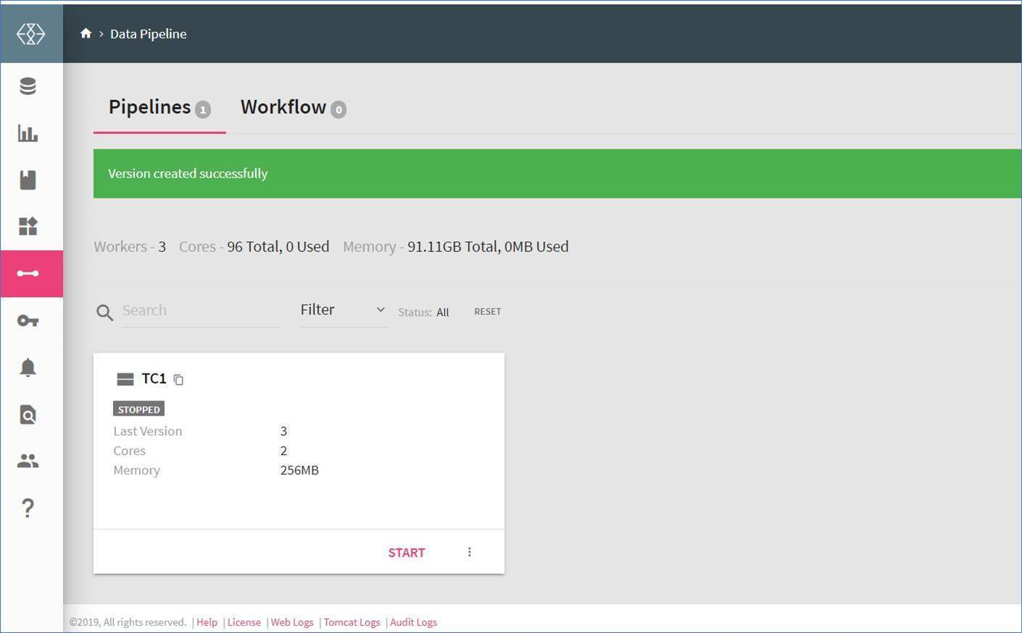
Task: Click the key icon in sidebar
Action: [x=28, y=320]
